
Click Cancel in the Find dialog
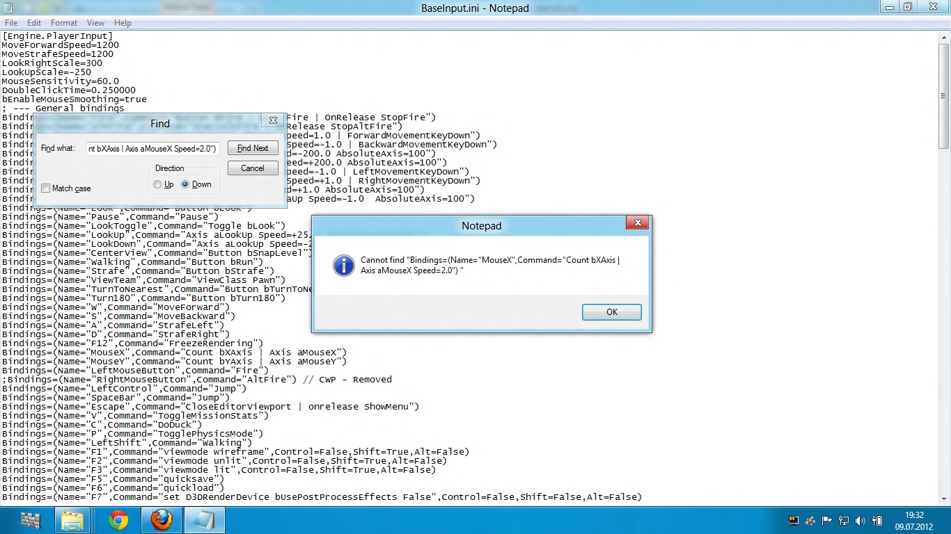tap(252, 168)
